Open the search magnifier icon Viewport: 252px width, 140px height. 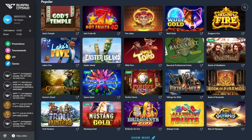tap(245, 7)
